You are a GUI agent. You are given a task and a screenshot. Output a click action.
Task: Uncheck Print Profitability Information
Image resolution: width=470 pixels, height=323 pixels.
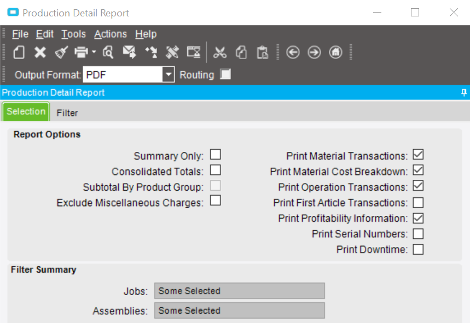point(418,218)
